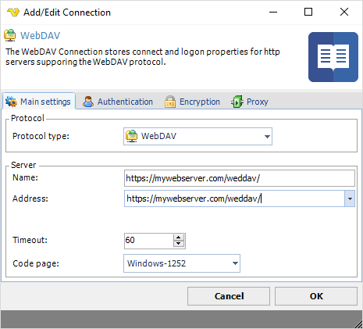This screenshot has height=329, width=363.
Task: Click the Protocol type label
Action: 41,136
